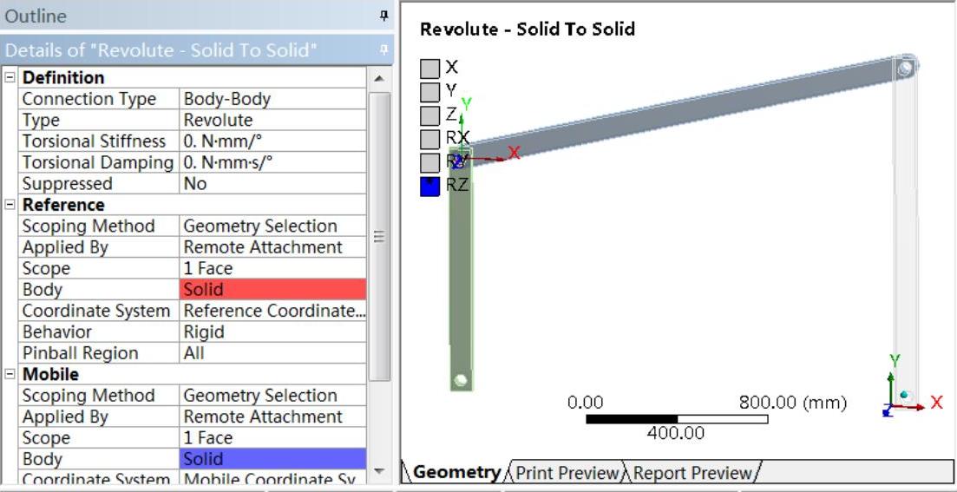The width and height of the screenshot is (957, 492).
Task: Toggle the Y degree-of-freedom box
Action: pyautogui.click(x=429, y=92)
